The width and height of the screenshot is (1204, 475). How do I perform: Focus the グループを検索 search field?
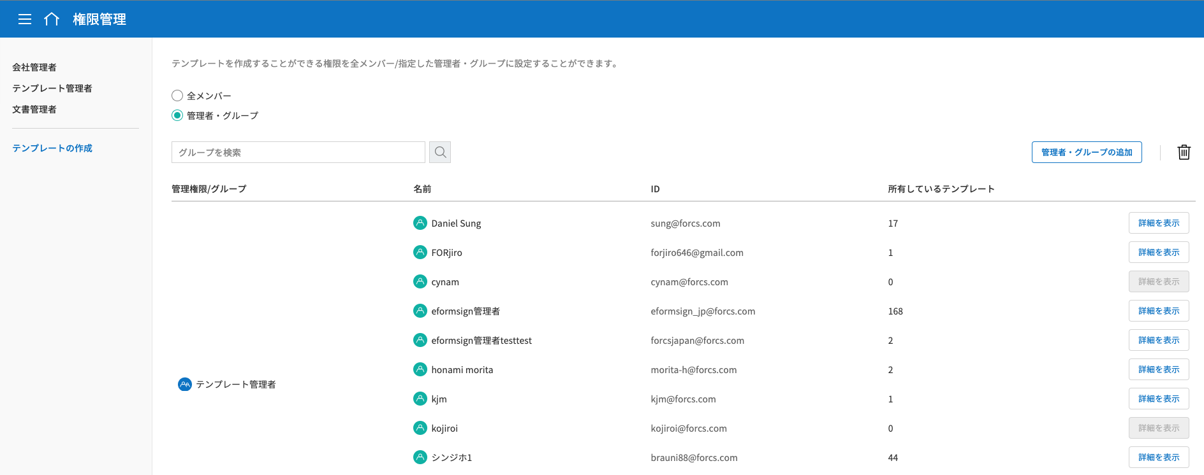click(298, 152)
